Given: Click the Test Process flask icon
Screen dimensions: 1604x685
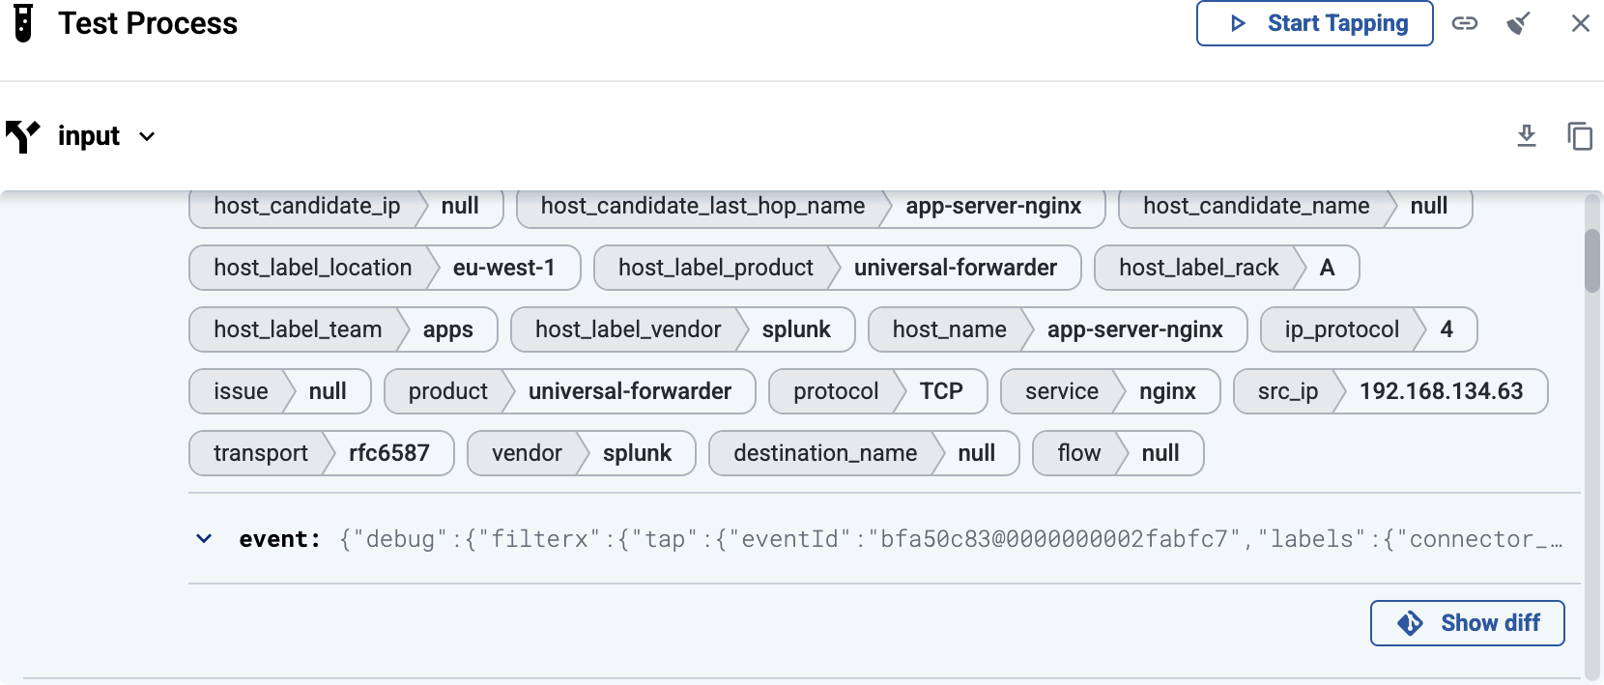Looking at the screenshot, I should coord(23,23).
